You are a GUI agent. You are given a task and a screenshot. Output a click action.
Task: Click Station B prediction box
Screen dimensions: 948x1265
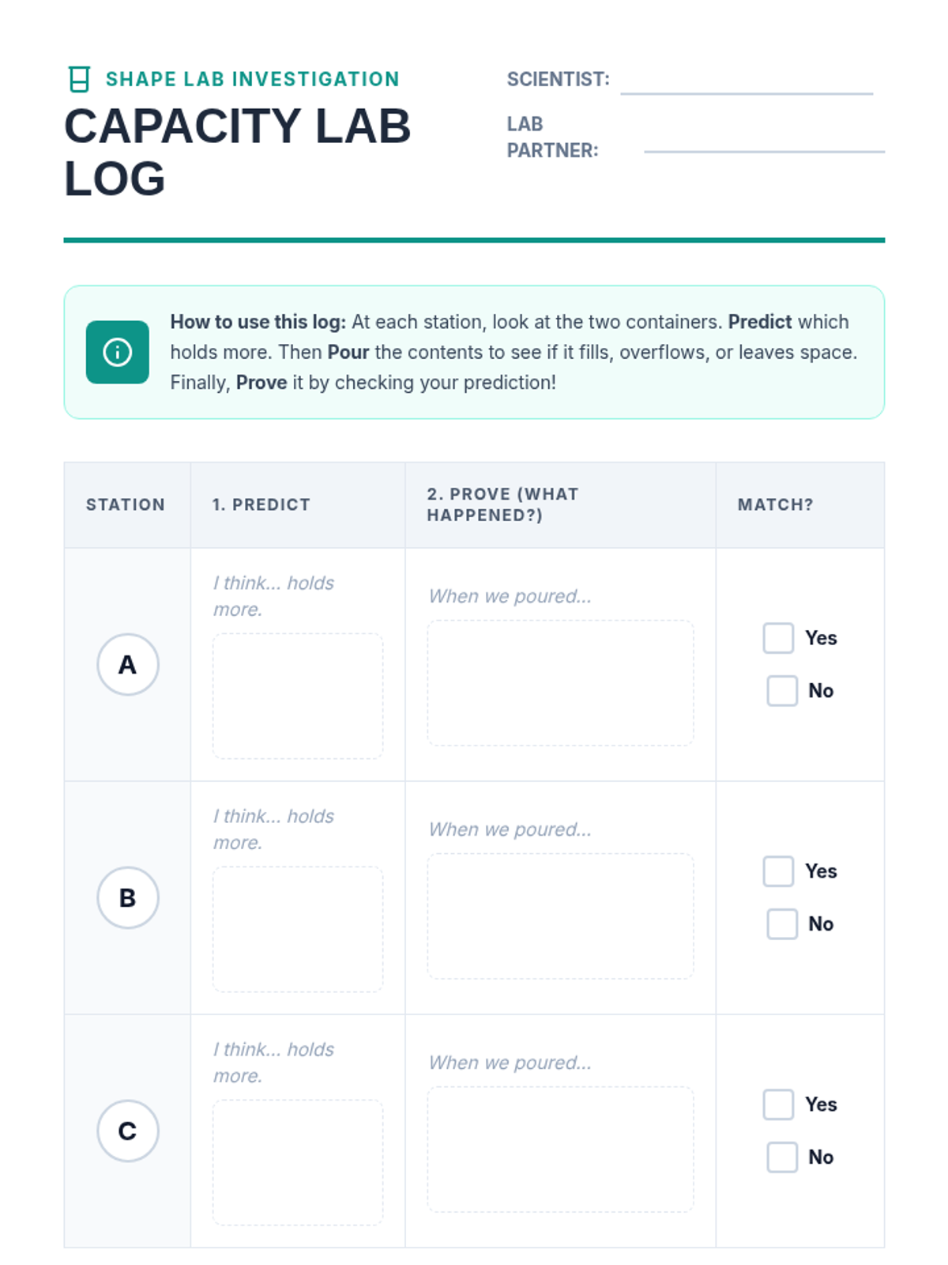[298, 929]
